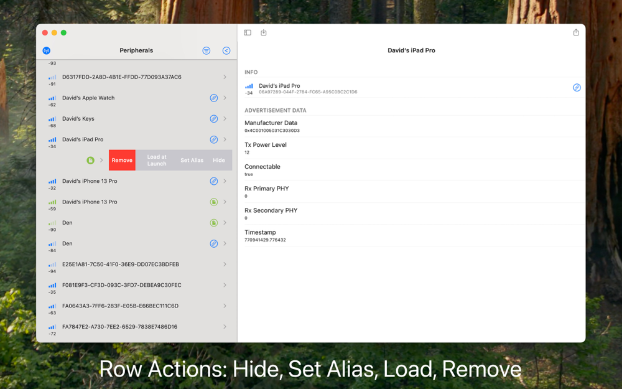Open chevron on iPhone 13 Pro -59 row
This screenshot has width=622, height=389.
(225, 202)
